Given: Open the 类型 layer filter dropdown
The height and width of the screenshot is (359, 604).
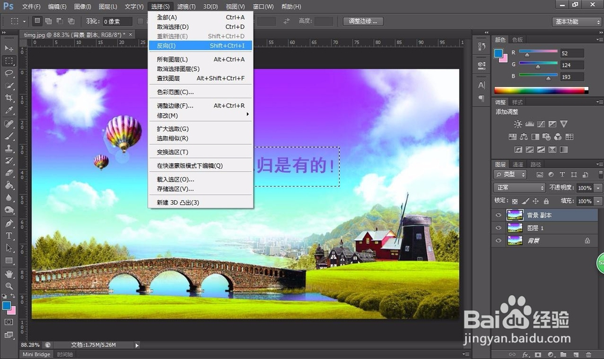Looking at the screenshot, I should point(510,175).
